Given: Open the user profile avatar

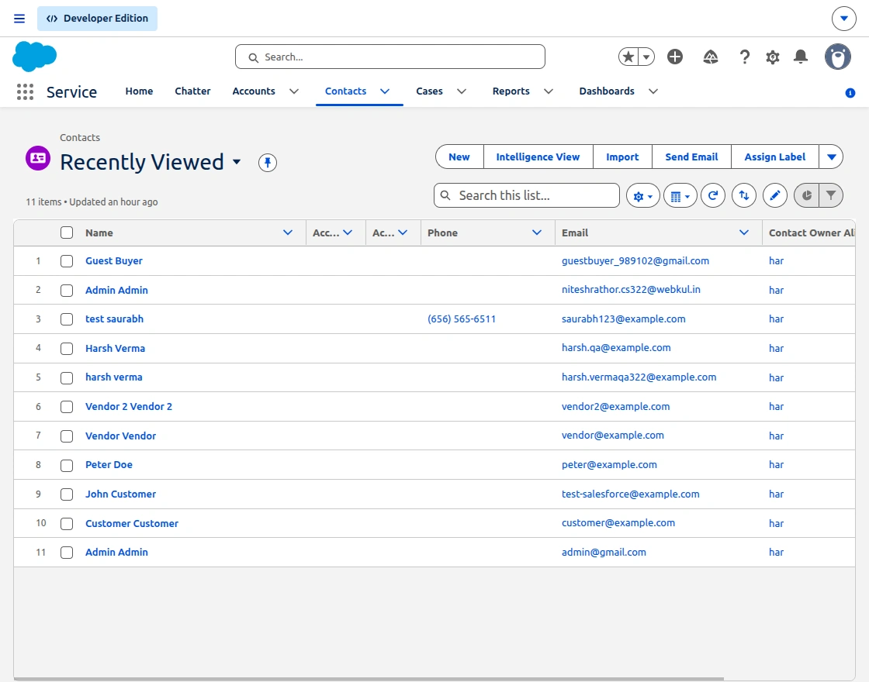Looking at the screenshot, I should click(x=837, y=57).
